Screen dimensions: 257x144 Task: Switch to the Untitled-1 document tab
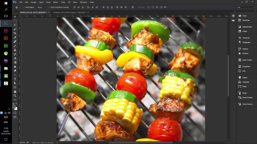click(69, 12)
